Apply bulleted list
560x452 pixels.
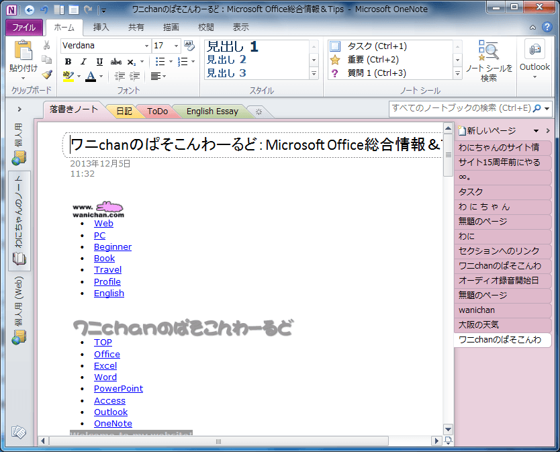coord(160,62)
